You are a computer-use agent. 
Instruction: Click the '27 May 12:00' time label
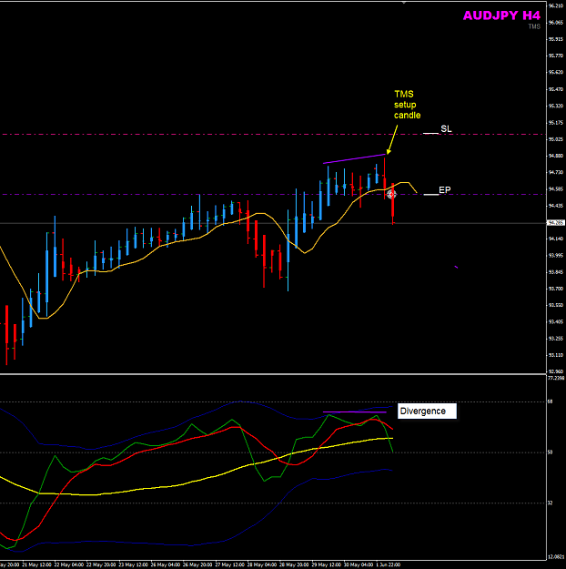click(x=229, y=565)
